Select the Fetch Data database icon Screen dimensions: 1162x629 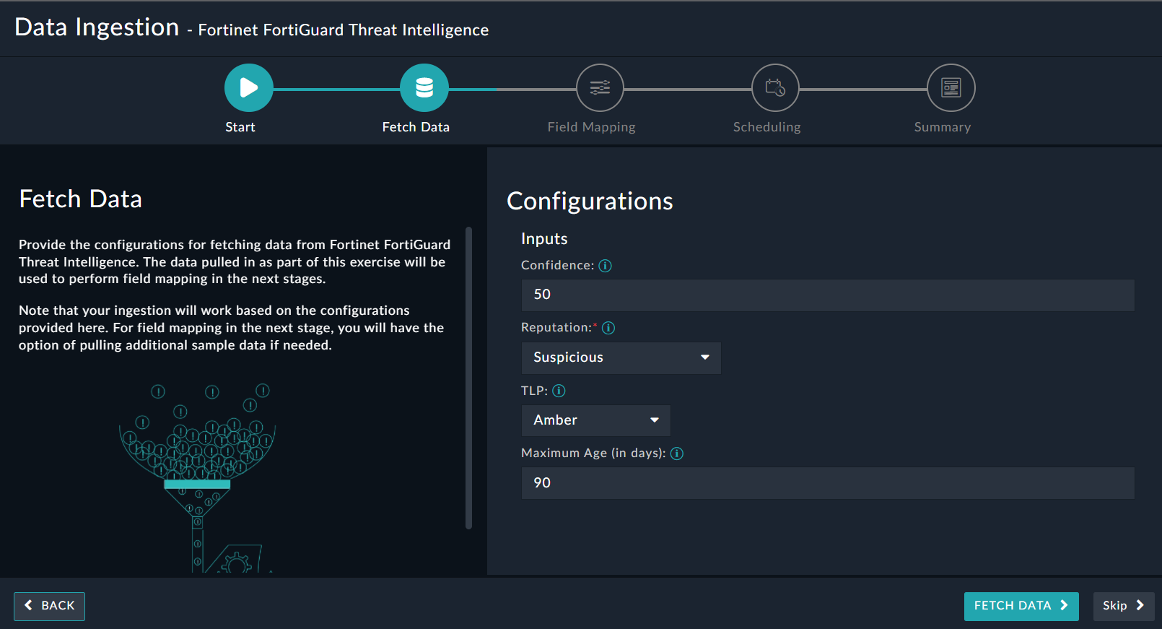424,88
